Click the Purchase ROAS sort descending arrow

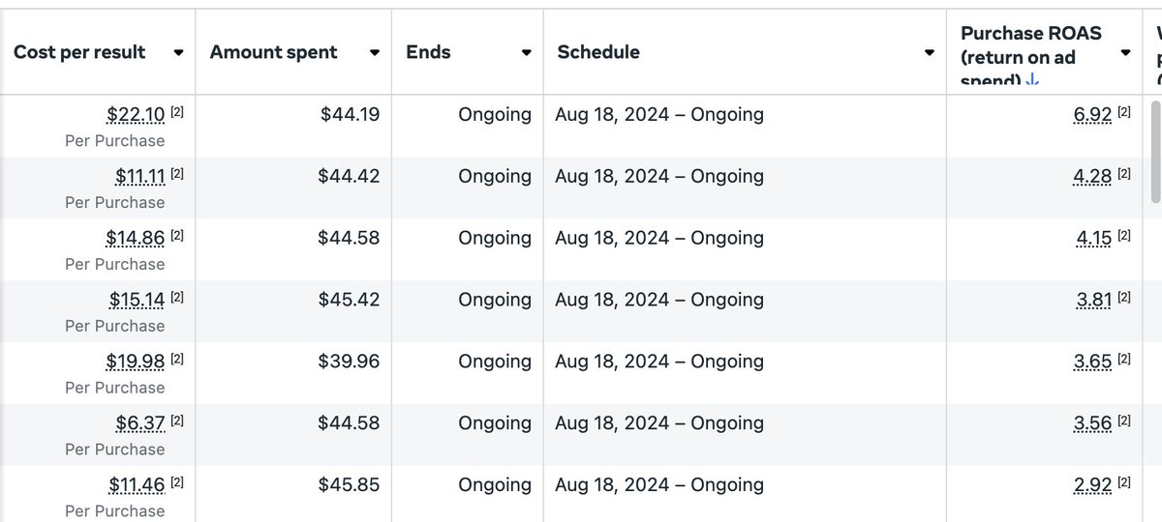1032,81
